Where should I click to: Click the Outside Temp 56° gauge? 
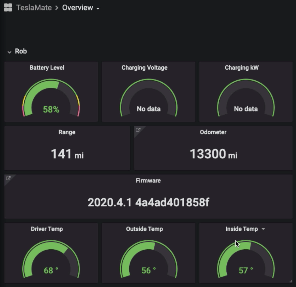[x=149, y=259]
